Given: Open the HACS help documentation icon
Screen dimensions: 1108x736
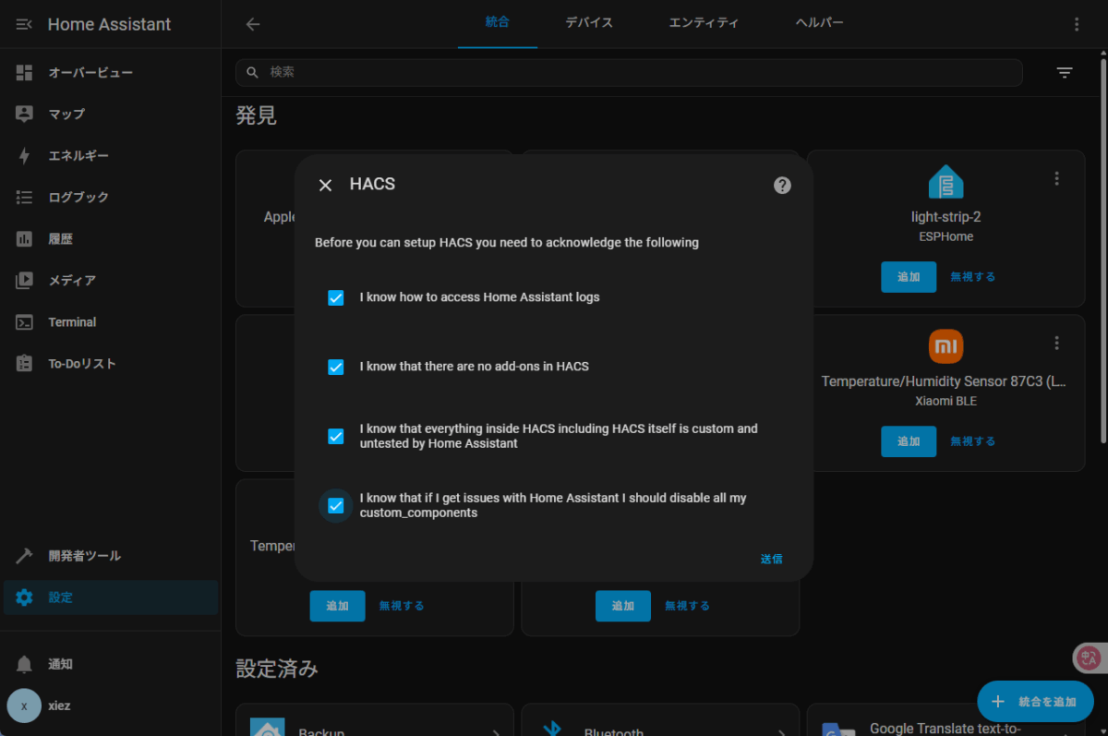Looking at the screenshot, I should 782,185.
